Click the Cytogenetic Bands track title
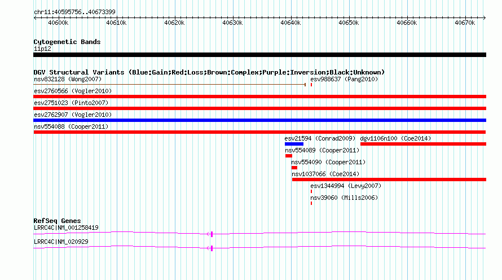The image size is (502, 280). [67, 42]
